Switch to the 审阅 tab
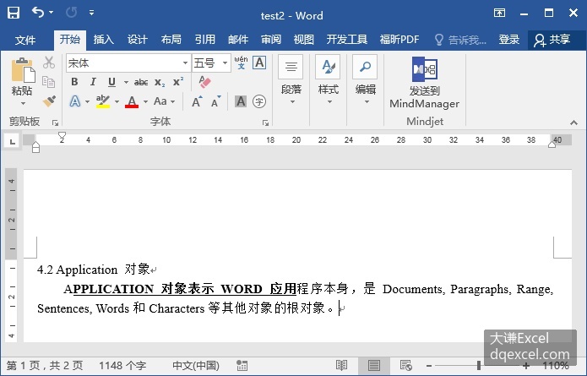This screenshot has height=376, width=587. pos(271,40)
